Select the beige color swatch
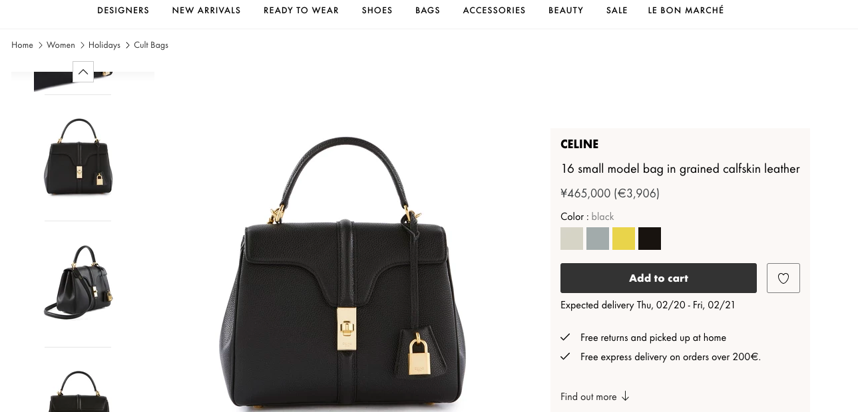 [x=572, y=239]
